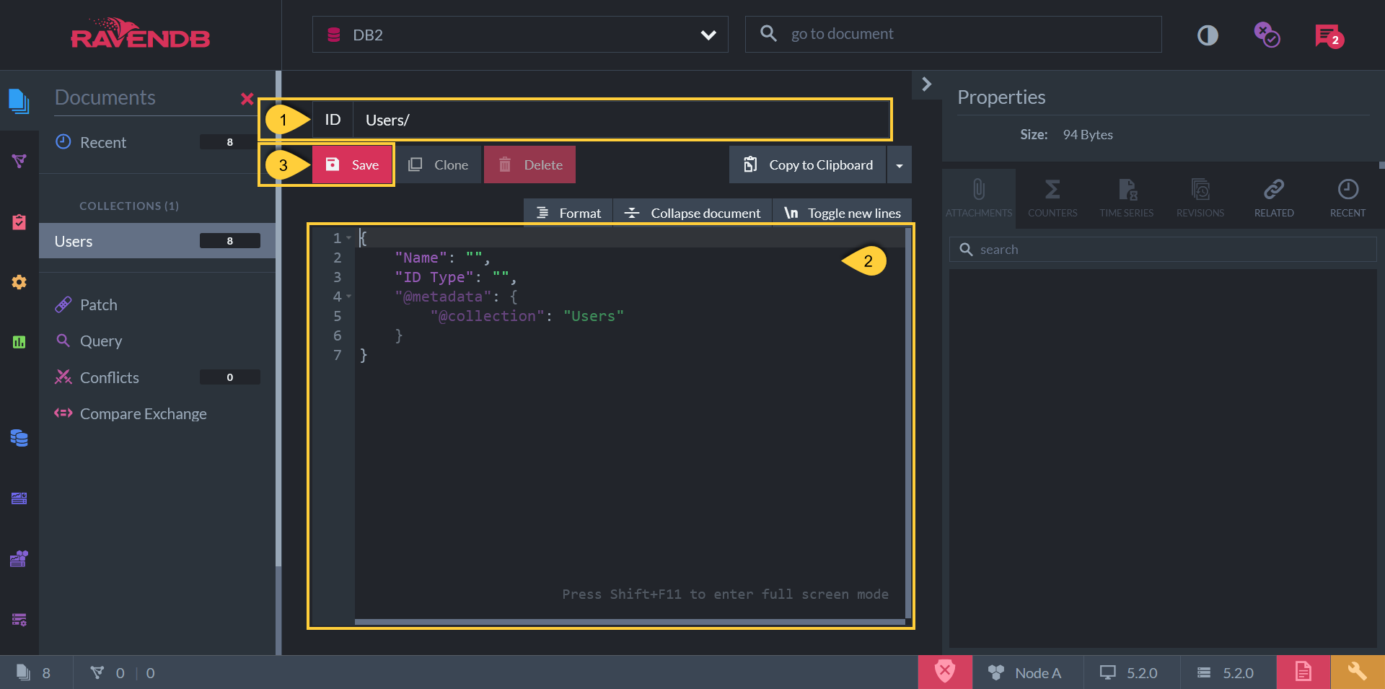Open the Attachments tab

pos(979,198)
